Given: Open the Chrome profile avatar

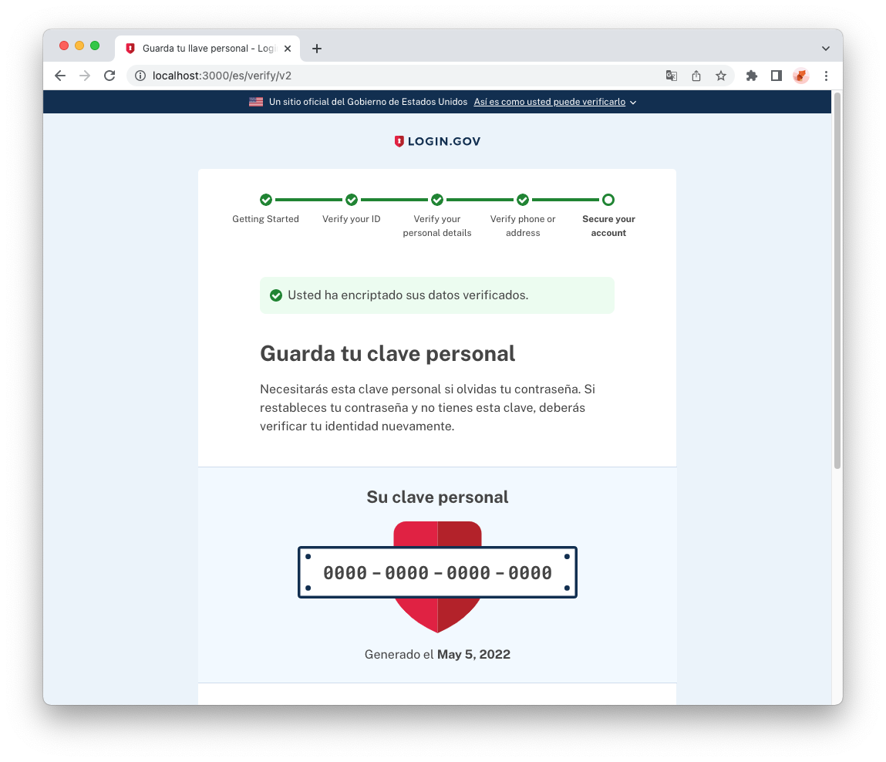Looking at the screenshot, I should click(800, 76).
